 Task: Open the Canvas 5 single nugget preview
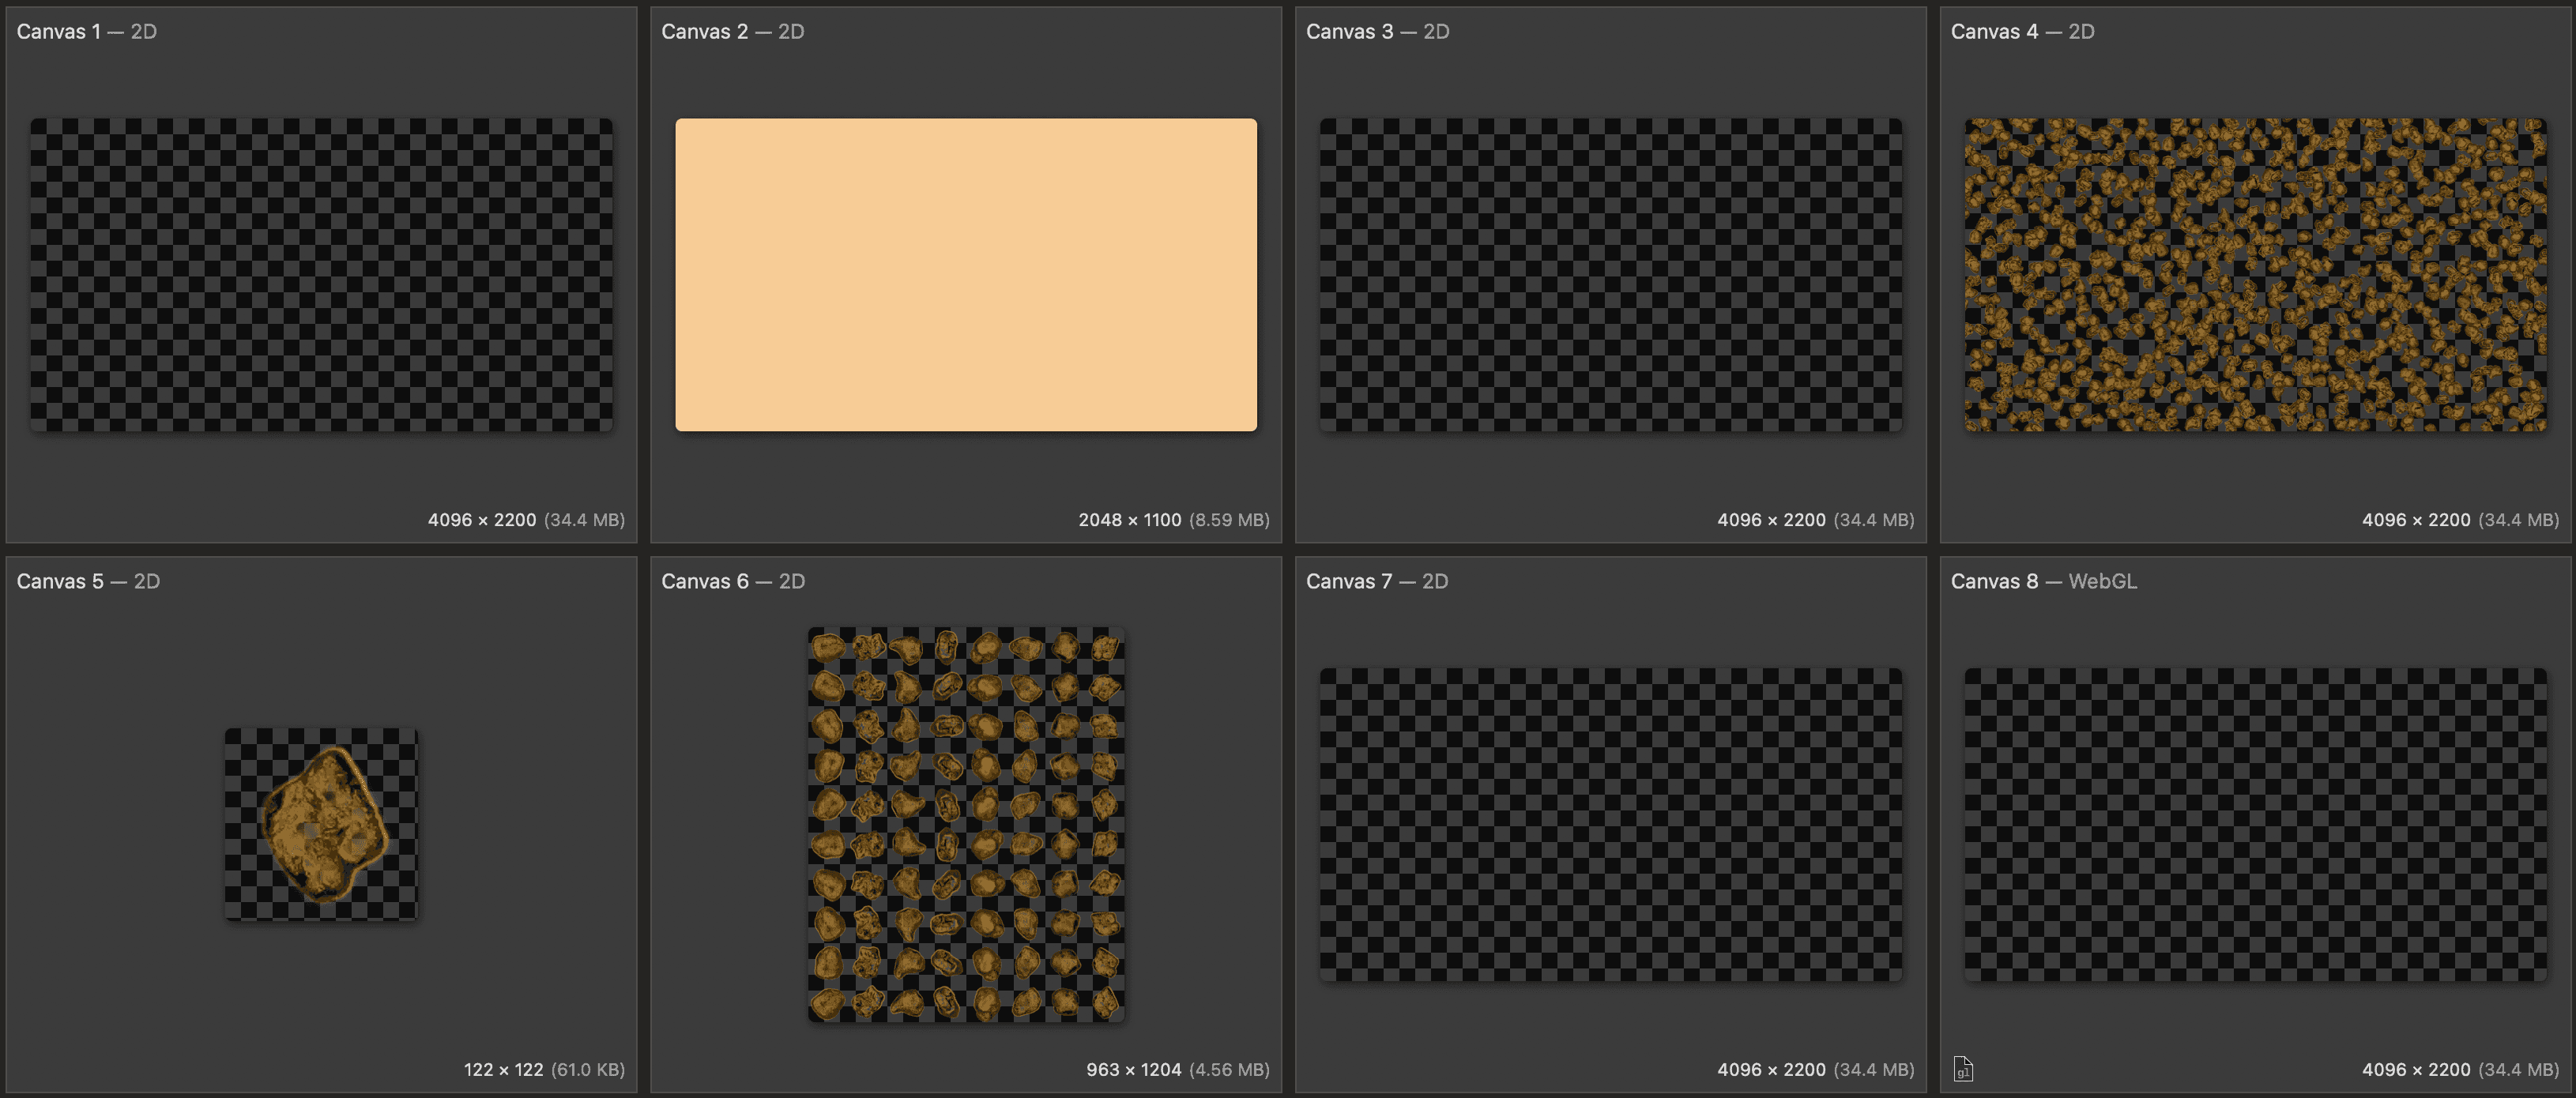click(x=321, y=824)
